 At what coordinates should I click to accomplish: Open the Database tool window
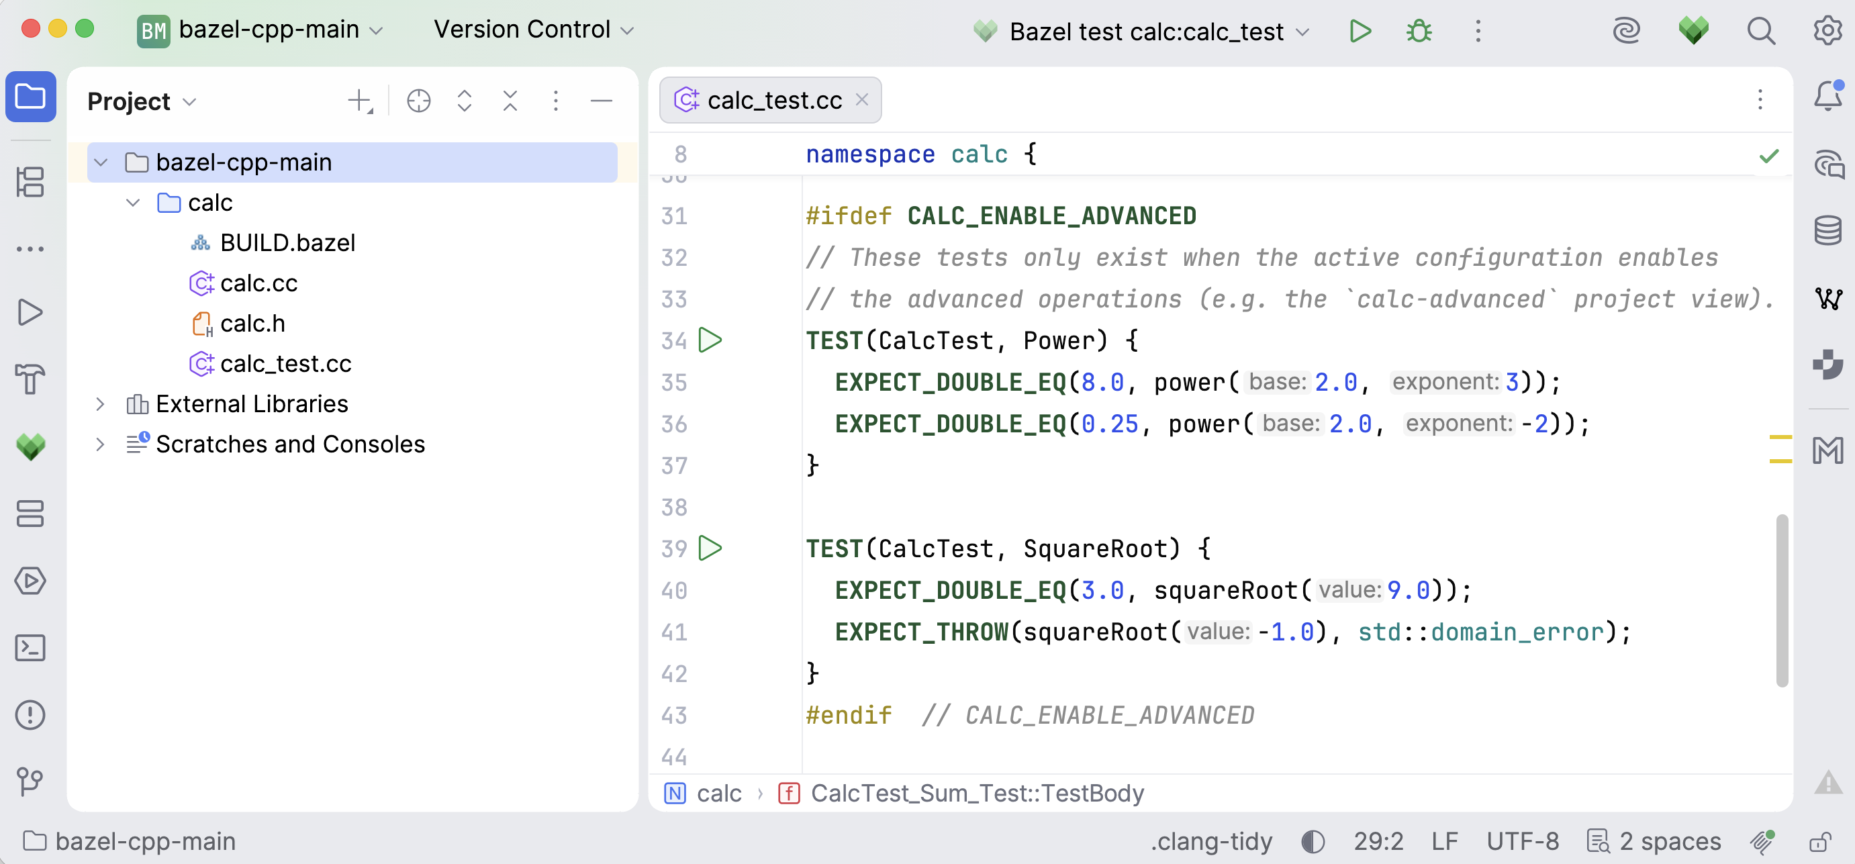(x=1827, y=230)
